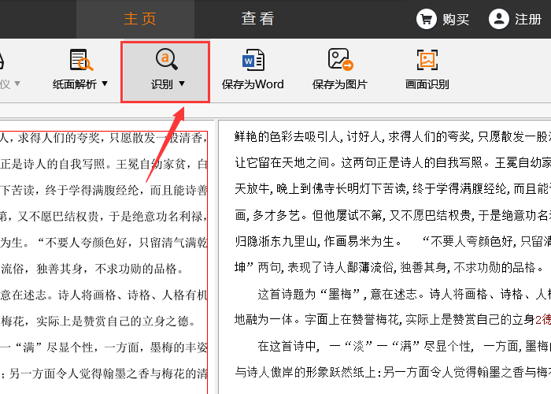551x394 pixels.
Task: Click the 纸面解析 page analysis icon
Action: pos(81,60)
